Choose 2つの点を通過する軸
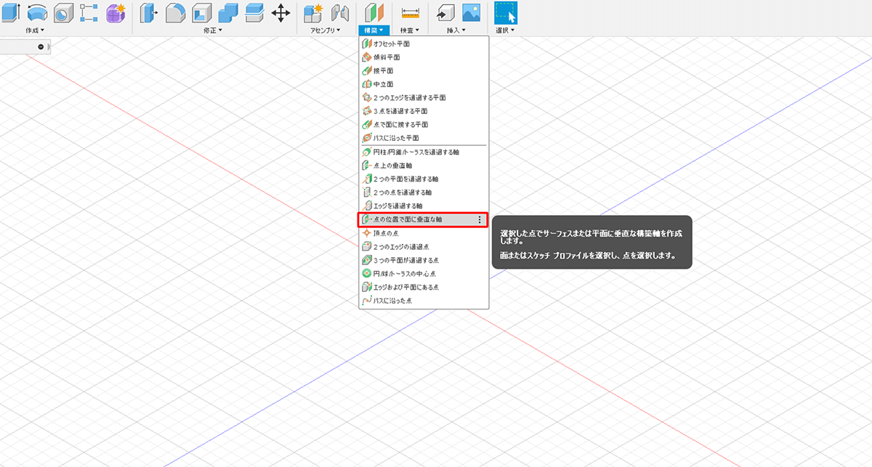This screenshot has height=467, width=872. (x=424, y=192)
